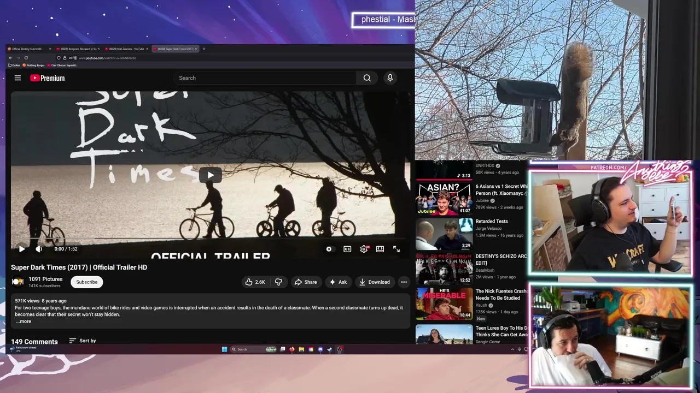Viewport: 700px width, 393px height.
Task: Click the browser address bar URL
Action: (x=107, y=58)
